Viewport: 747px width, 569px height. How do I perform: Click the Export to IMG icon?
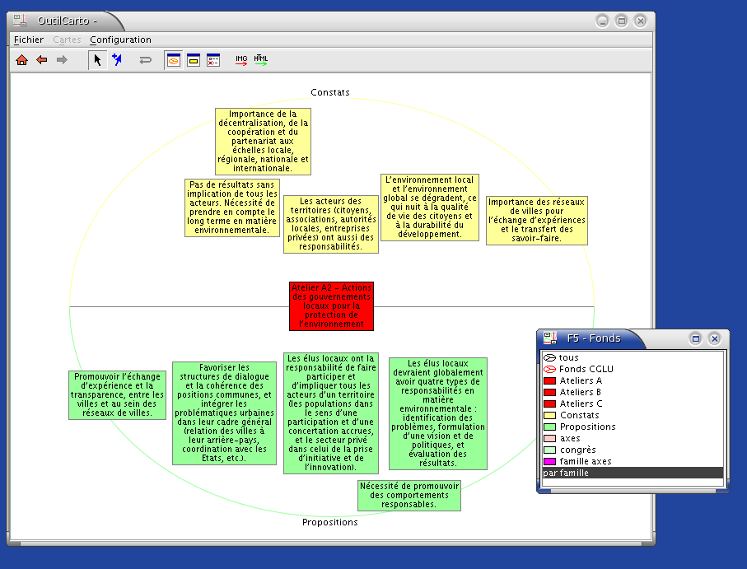pos(241,60)
